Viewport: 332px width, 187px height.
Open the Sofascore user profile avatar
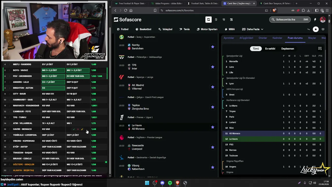pyautogui.click(x=323, y=19)
